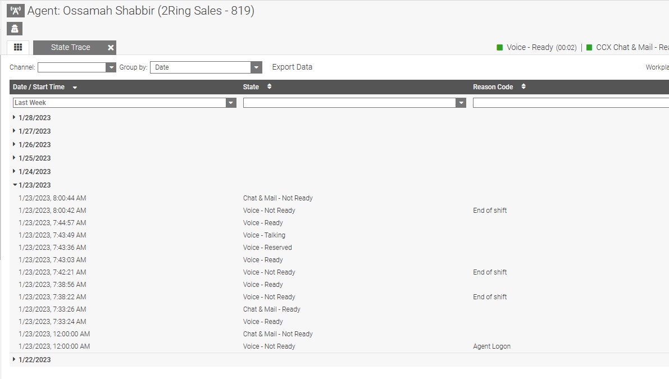Open the Channel dropdown
669x379 pixels.
(111, 67)
